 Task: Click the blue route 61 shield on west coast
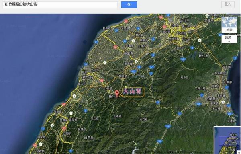click(x=96, y=42)
